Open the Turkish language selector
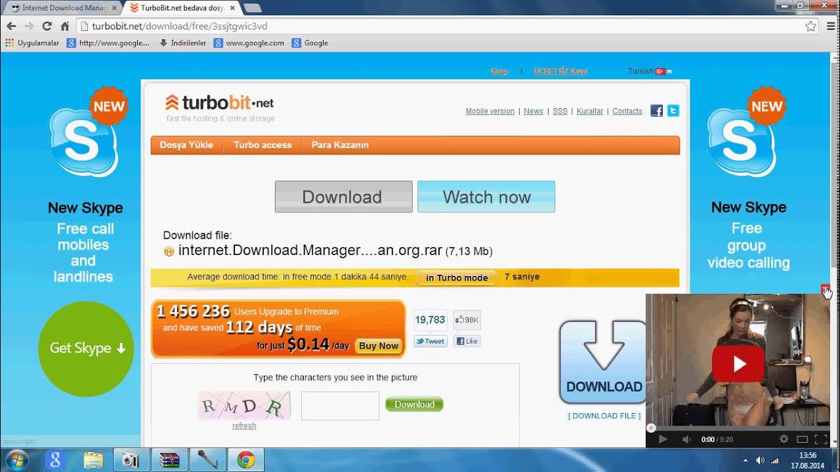This screenshot has height=472, width=840. pyautogui.click(x=650, y=71)
